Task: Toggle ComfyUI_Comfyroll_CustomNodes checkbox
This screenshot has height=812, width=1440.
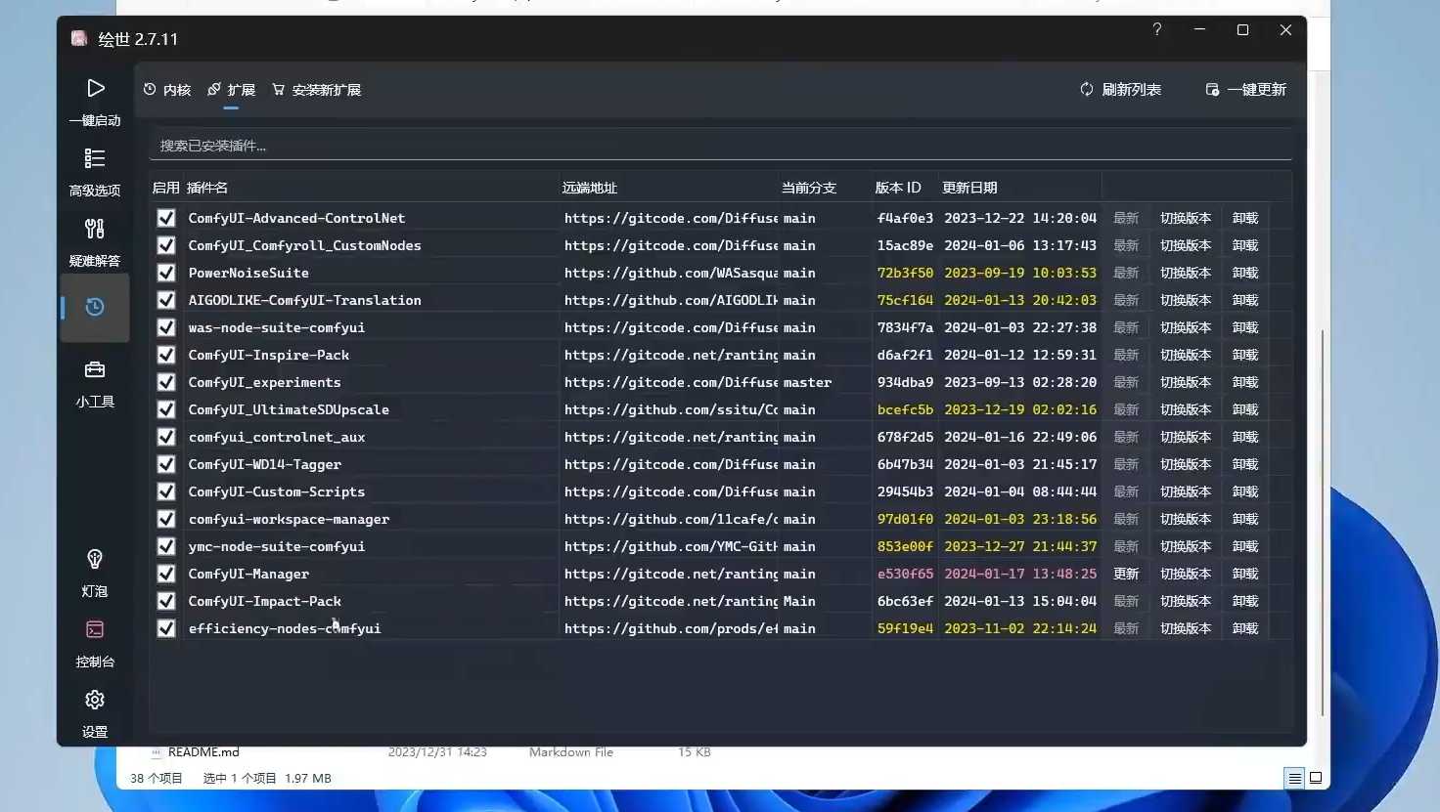Action: click(166, 245)
